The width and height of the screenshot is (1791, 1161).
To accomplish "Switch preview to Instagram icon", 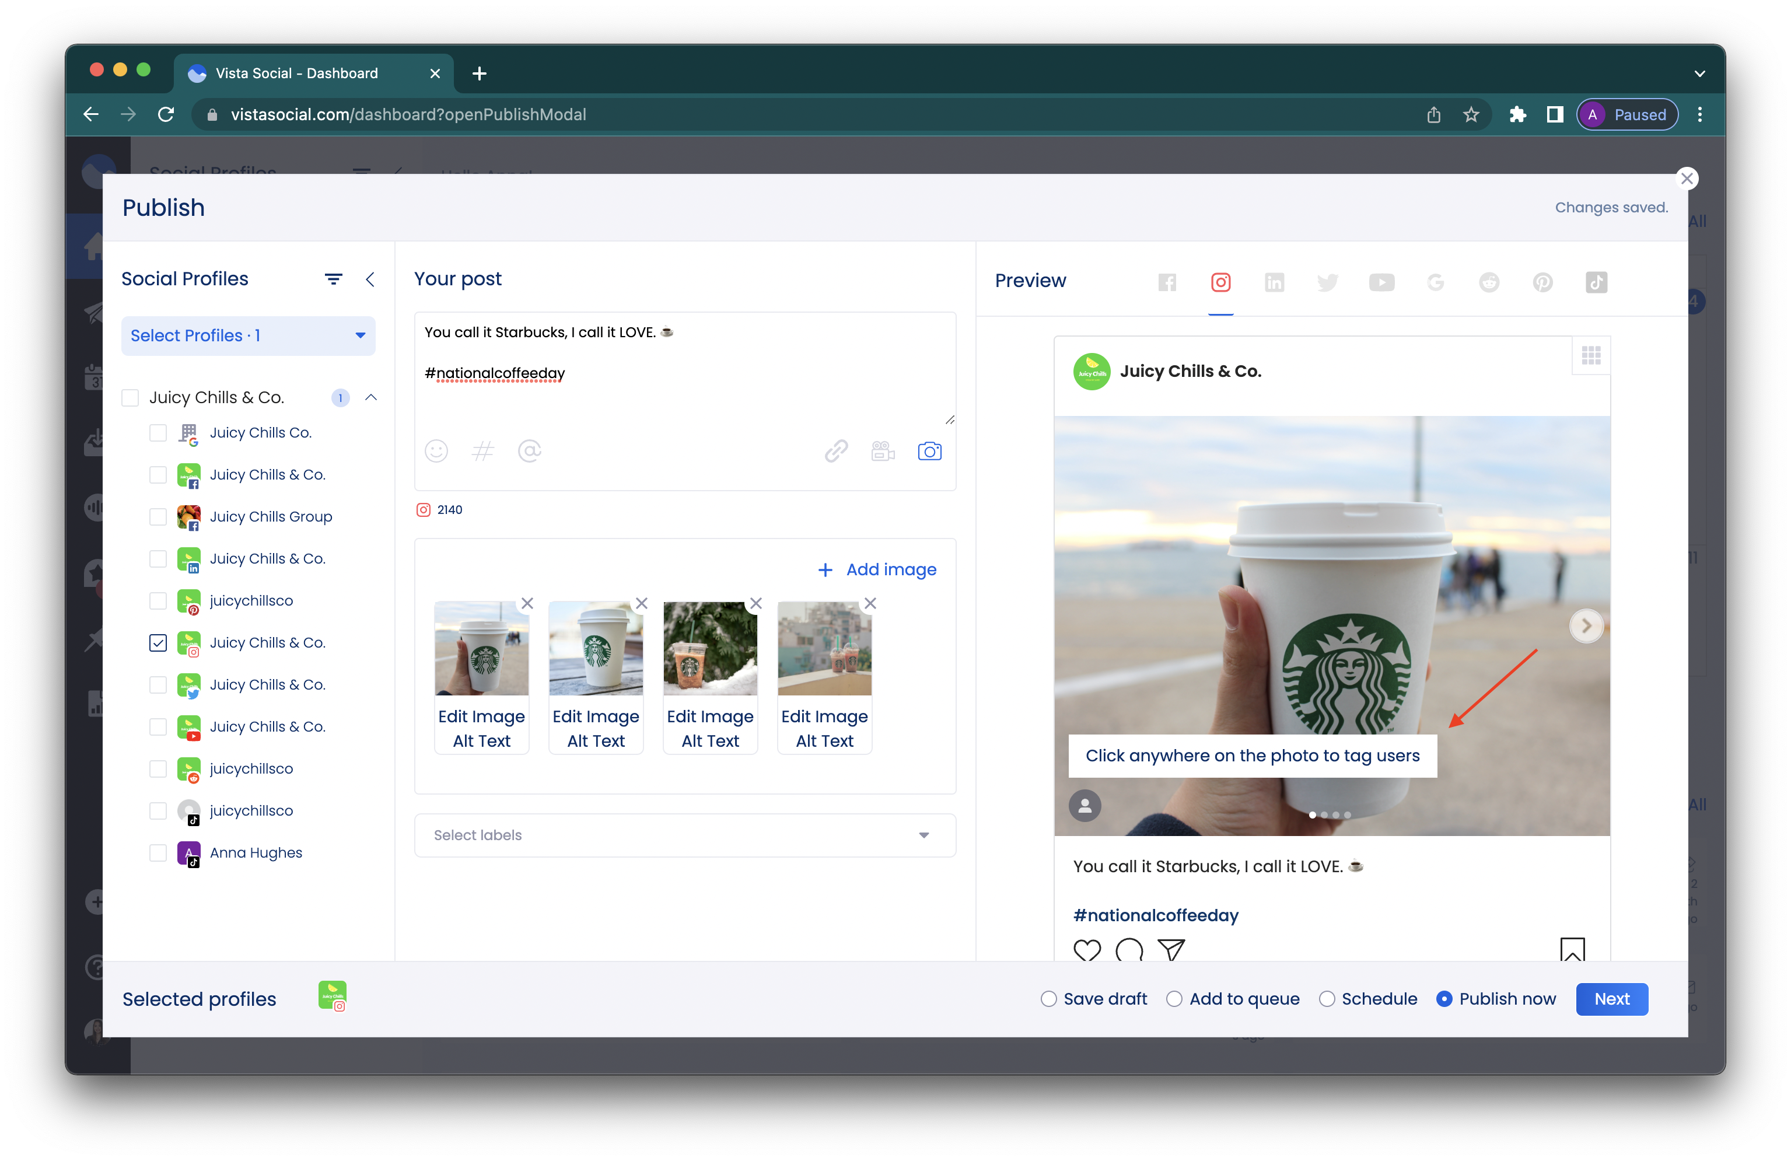I will click(x=1220, y=282).
